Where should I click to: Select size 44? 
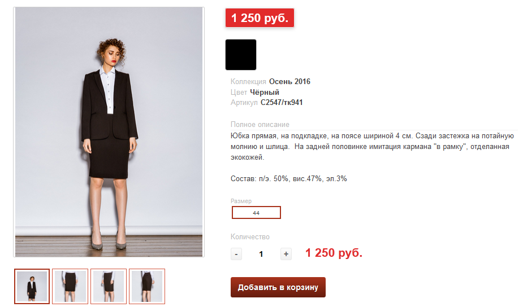(x=256, y=213)
